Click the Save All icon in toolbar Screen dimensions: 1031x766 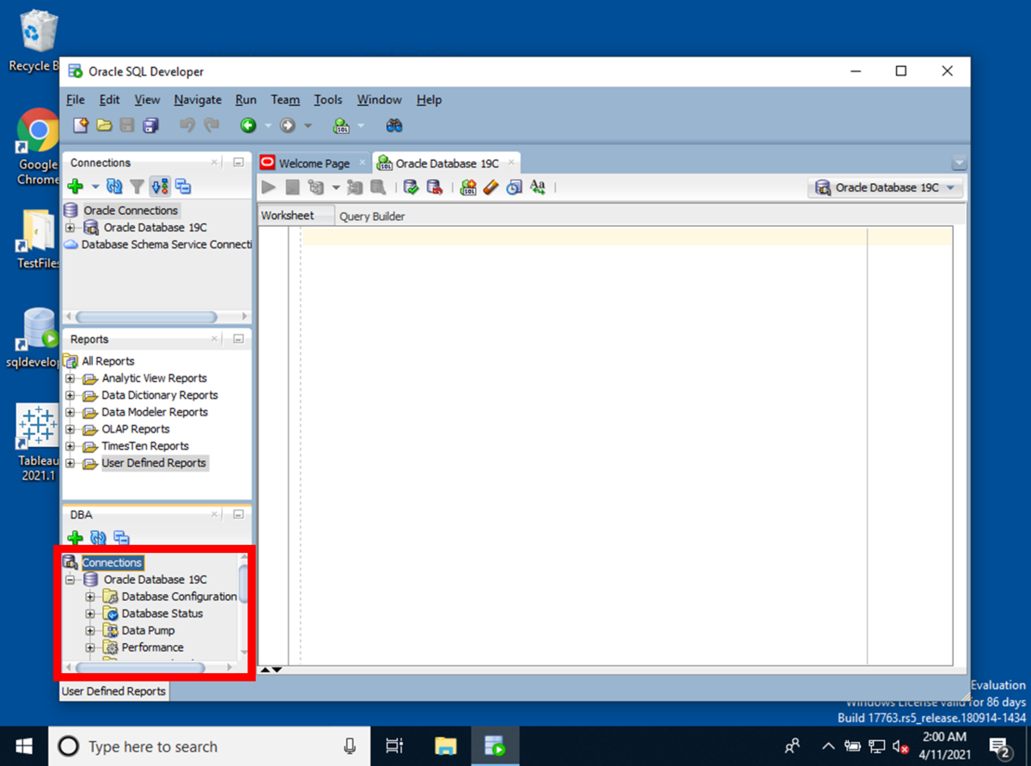click(150, 126)
